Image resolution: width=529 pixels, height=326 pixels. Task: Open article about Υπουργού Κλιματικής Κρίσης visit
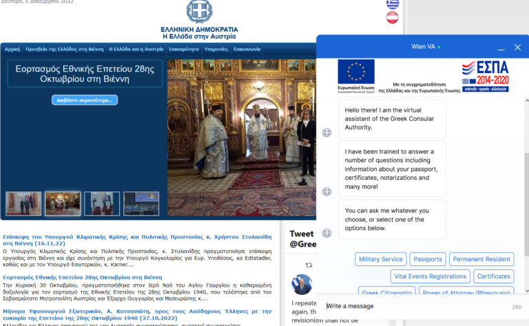pos(137,240)
